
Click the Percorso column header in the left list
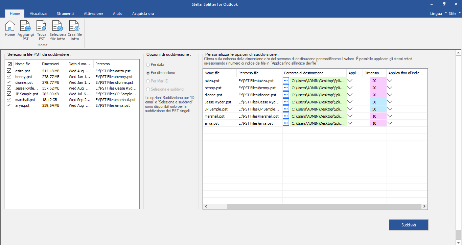click(x=116, y=64)
